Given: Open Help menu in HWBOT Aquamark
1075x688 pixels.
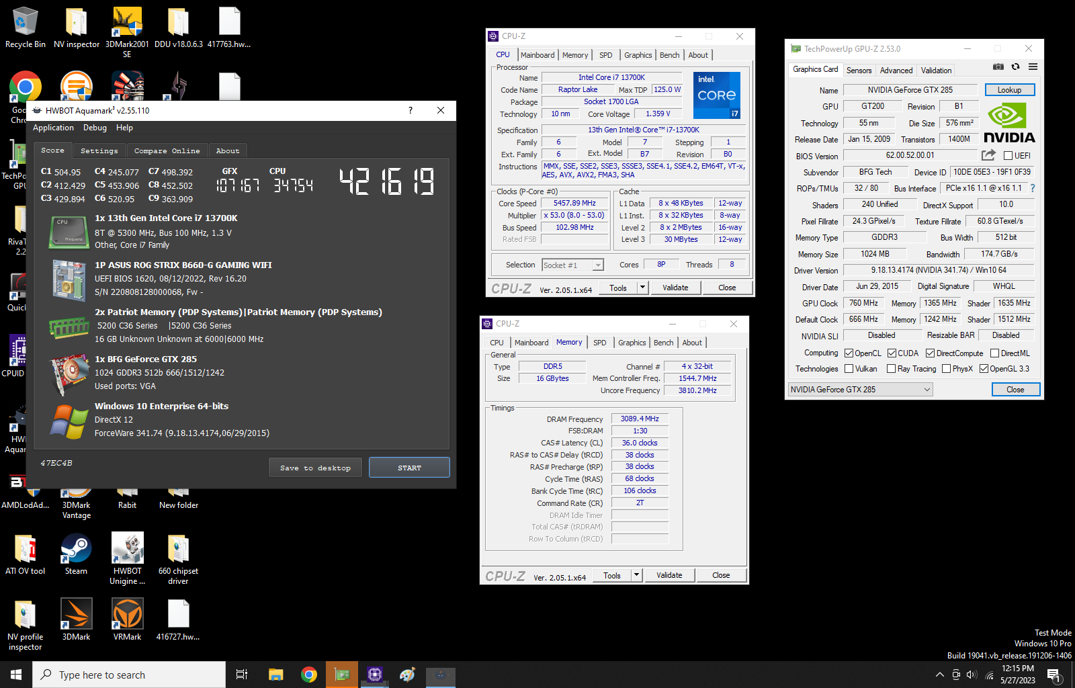Looking at the screenshot, I should pos(124,128).
